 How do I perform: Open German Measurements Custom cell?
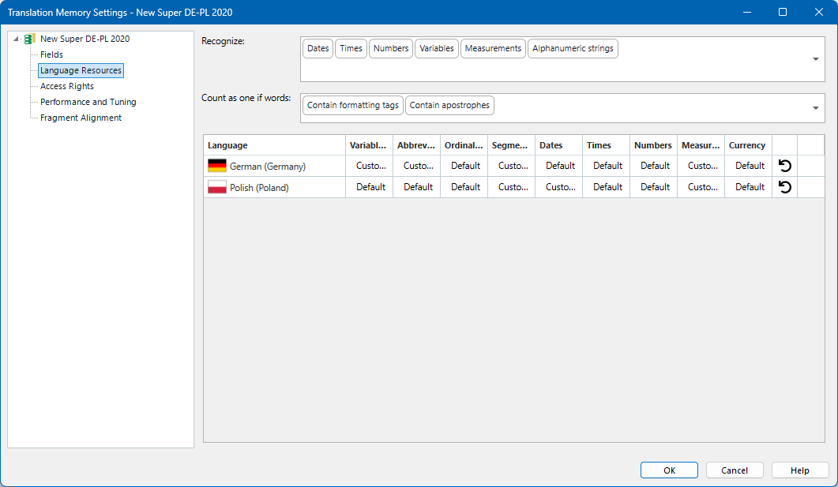point(701,166)
